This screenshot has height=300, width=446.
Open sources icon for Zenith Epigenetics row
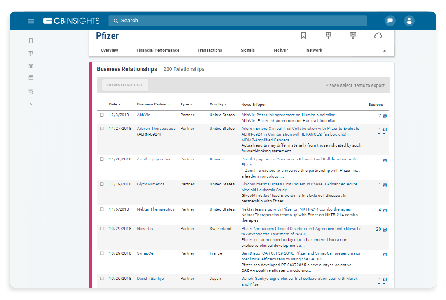(x=385, y=160)
